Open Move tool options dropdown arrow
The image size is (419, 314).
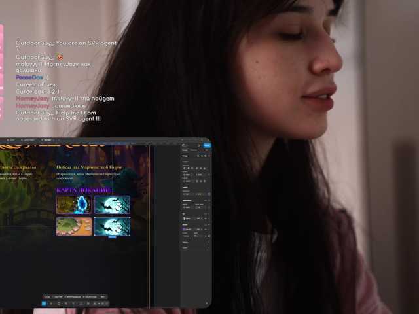point(48,304)
